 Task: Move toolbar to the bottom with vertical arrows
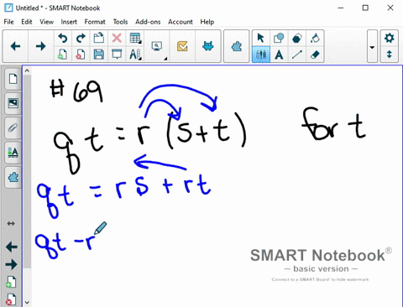click(390, 55)
